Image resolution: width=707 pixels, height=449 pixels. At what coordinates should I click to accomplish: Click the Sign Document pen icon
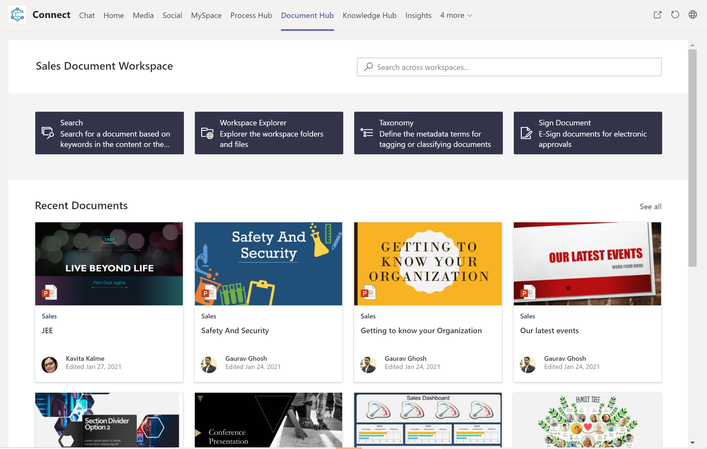(526, 133)
